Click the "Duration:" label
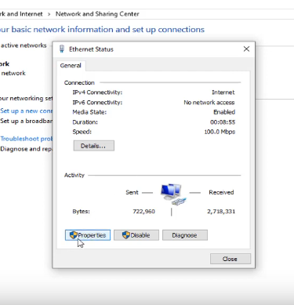Image resolution: width=294 pixels, height=305 pixels. tap(85, 122)
